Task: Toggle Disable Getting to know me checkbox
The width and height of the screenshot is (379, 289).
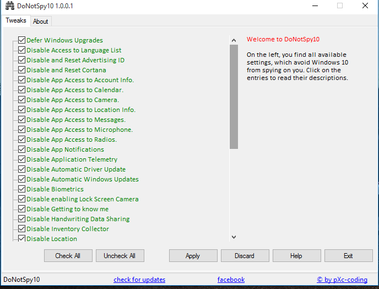Action: click(x=21, y=208)
